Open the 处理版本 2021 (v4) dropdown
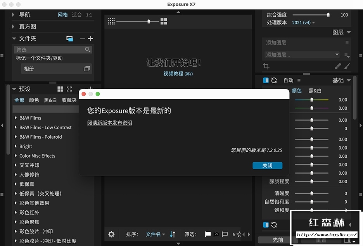363x246 pixels. click(304, 22)
